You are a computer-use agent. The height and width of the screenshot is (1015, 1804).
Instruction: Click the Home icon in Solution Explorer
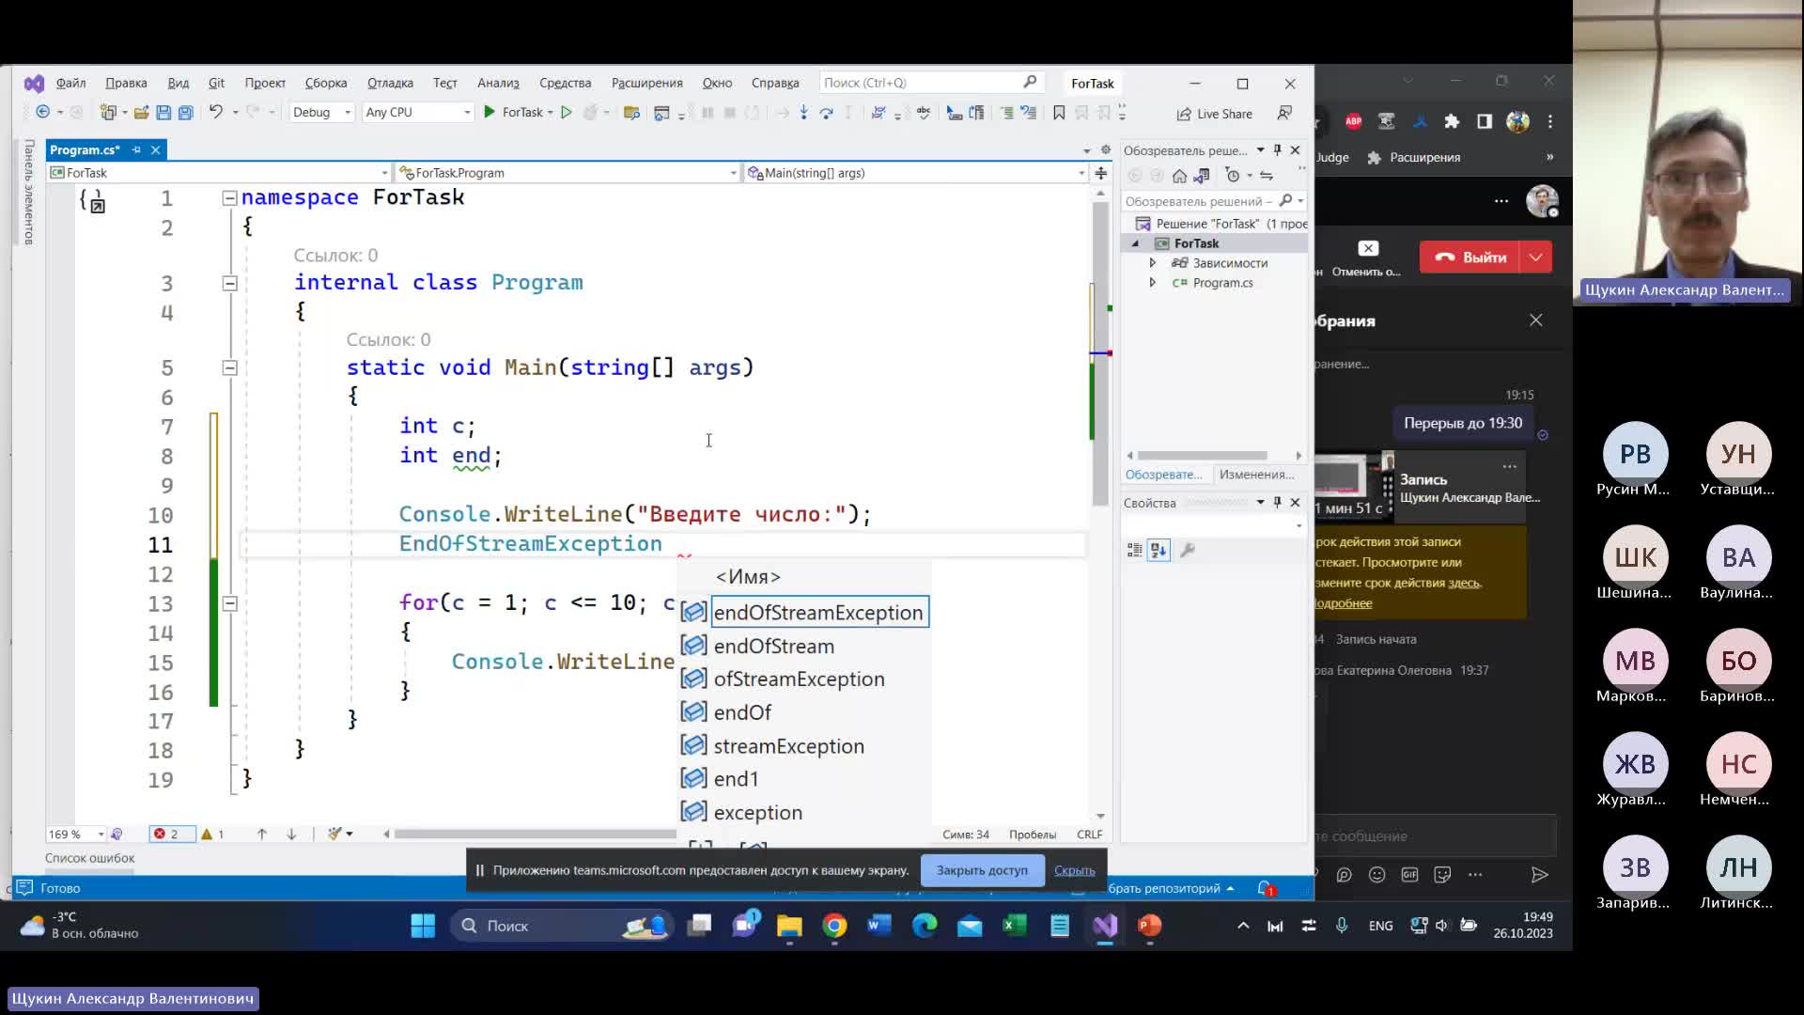click(1179, 176)
